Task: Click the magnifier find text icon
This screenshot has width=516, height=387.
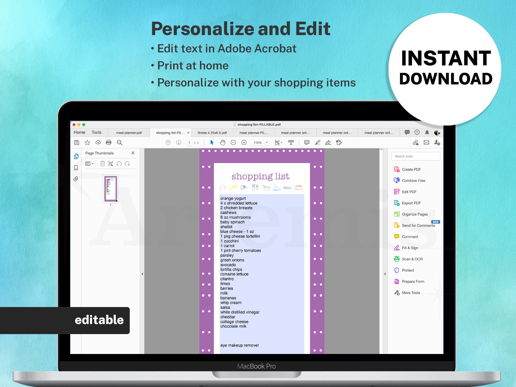Action: (119, 142)
